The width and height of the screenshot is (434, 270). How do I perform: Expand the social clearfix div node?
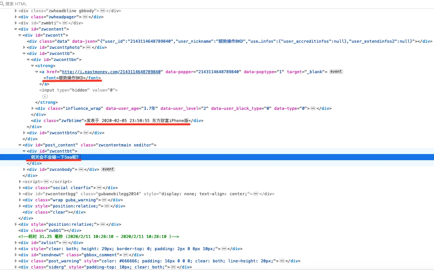(20, 188)
